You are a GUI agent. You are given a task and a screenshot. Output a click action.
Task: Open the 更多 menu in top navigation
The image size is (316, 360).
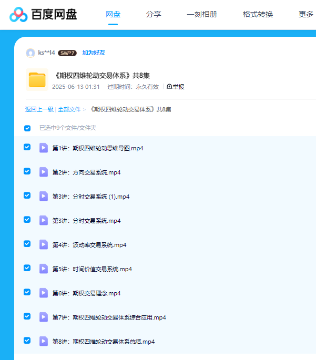306,14
